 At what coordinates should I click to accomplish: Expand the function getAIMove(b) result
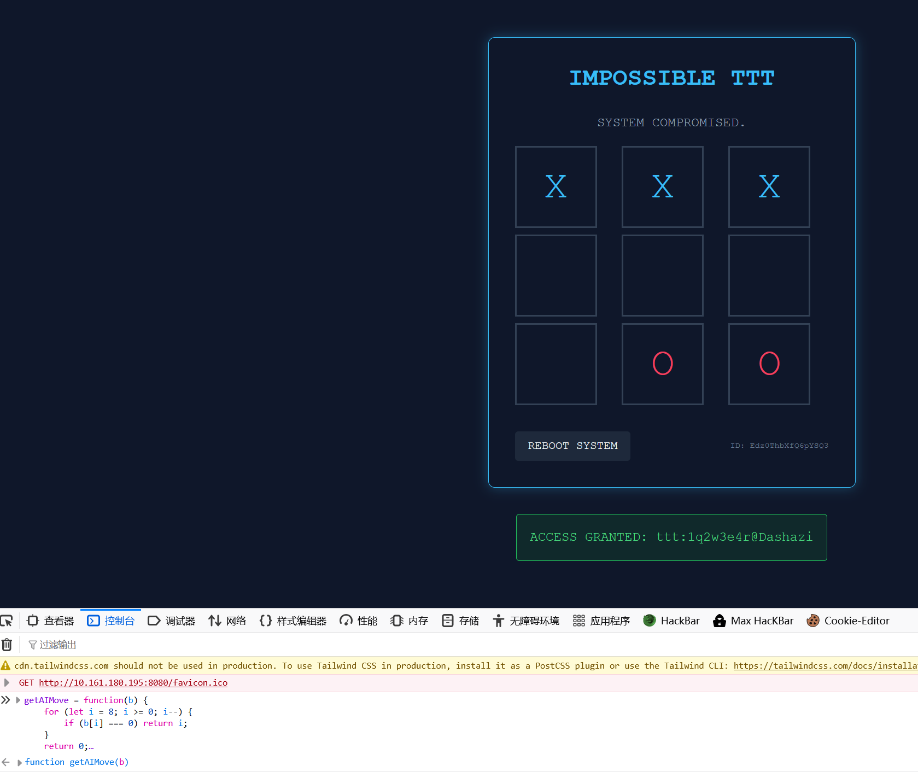click(x=20, y=762)
